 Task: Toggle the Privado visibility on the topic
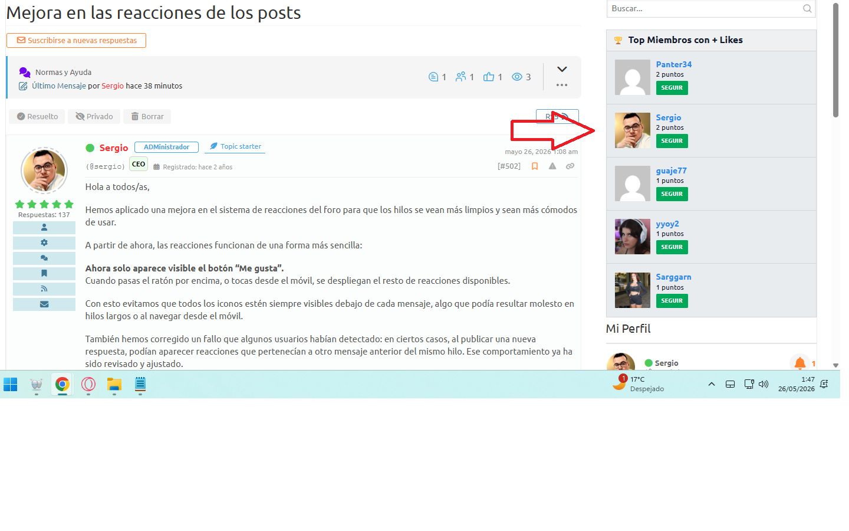coord(94,116)
